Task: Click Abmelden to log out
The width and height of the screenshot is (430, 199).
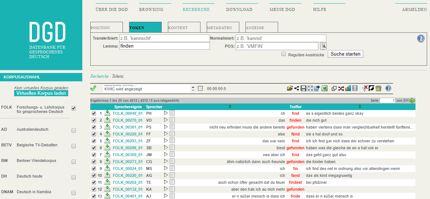Action: tap(414, 9)
